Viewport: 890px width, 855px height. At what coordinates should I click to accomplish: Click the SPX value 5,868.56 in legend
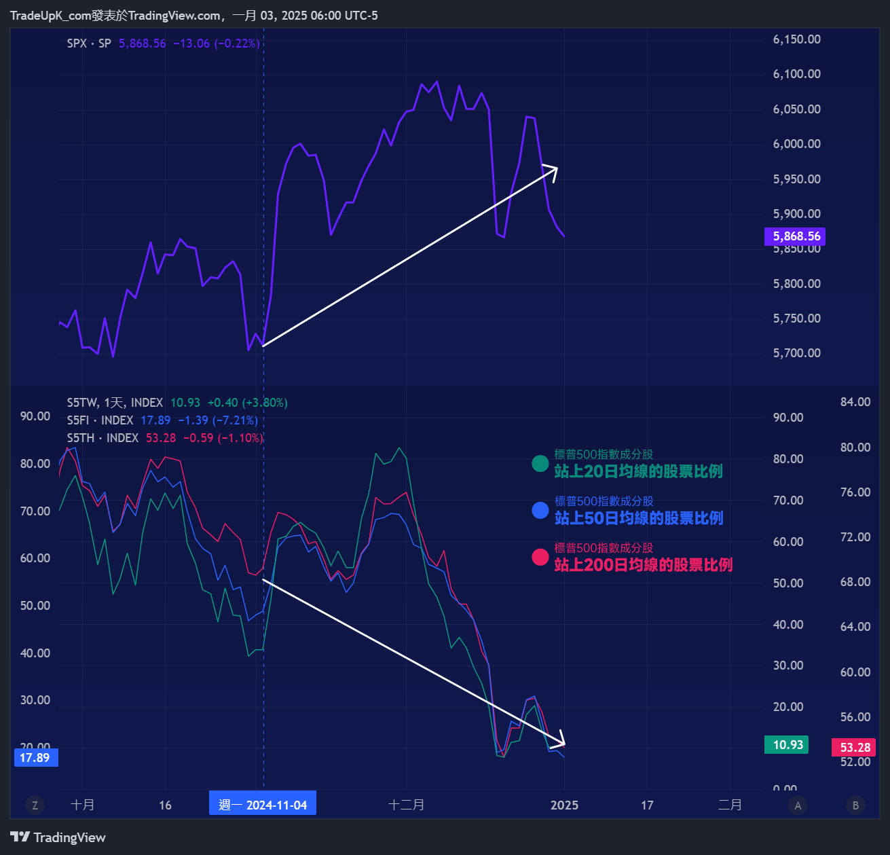click(x=143, y=43)
